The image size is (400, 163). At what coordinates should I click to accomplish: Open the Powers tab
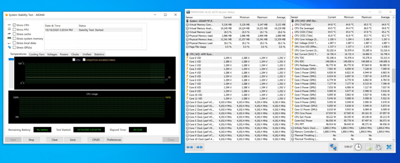(x=64, y=54)
